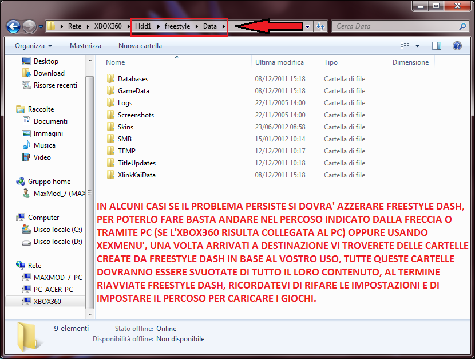Screen dimensions: 475x359
Task: Click the back navigation arrow
Action: (x=13, y=26)
